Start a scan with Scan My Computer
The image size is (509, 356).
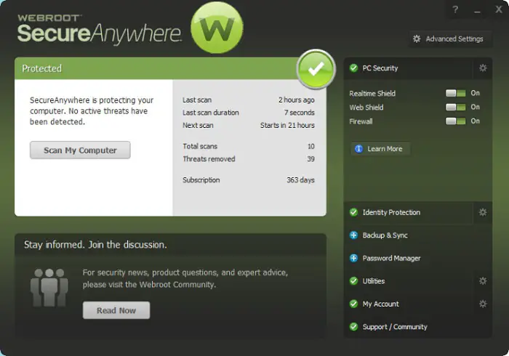(x=80, y=150)
